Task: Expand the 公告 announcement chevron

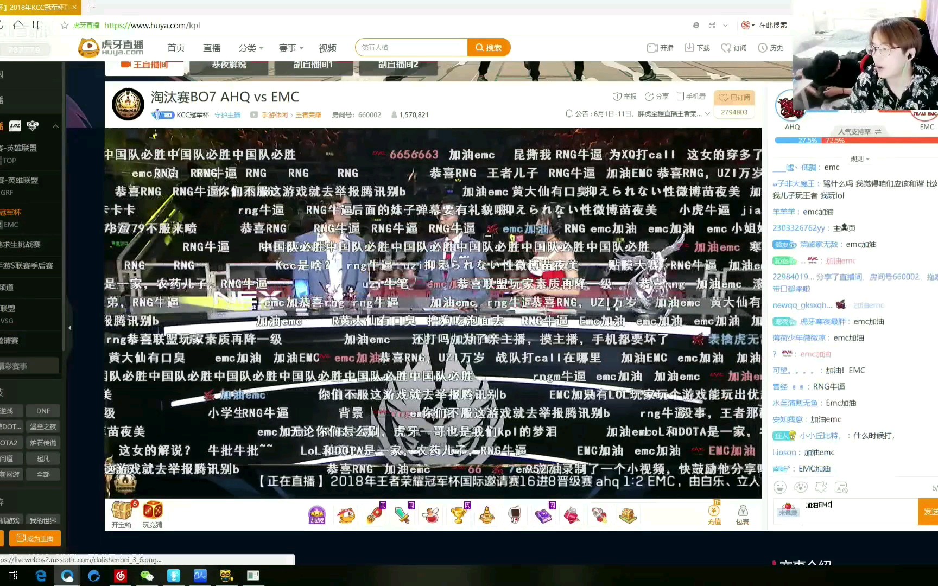Action: coord(707,114)
